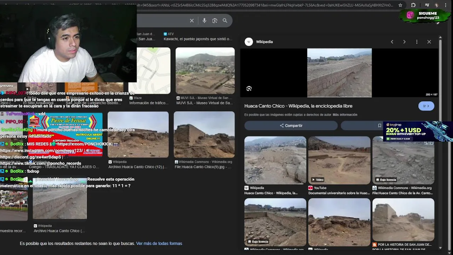The height and width of the screenshot is (255, 453).
Task: Click the Compartir share button
Action: click(x=291, y=125)
